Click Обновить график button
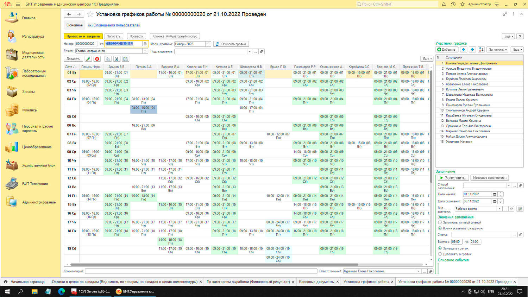The height and width of the screenshot is (297, 528). pyautogui.click(x=231, y=44)
